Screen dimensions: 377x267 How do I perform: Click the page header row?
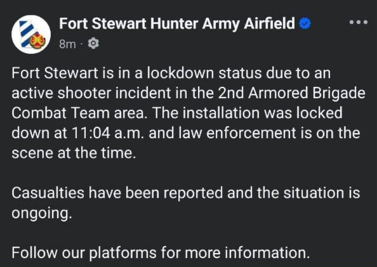point(177,31)
